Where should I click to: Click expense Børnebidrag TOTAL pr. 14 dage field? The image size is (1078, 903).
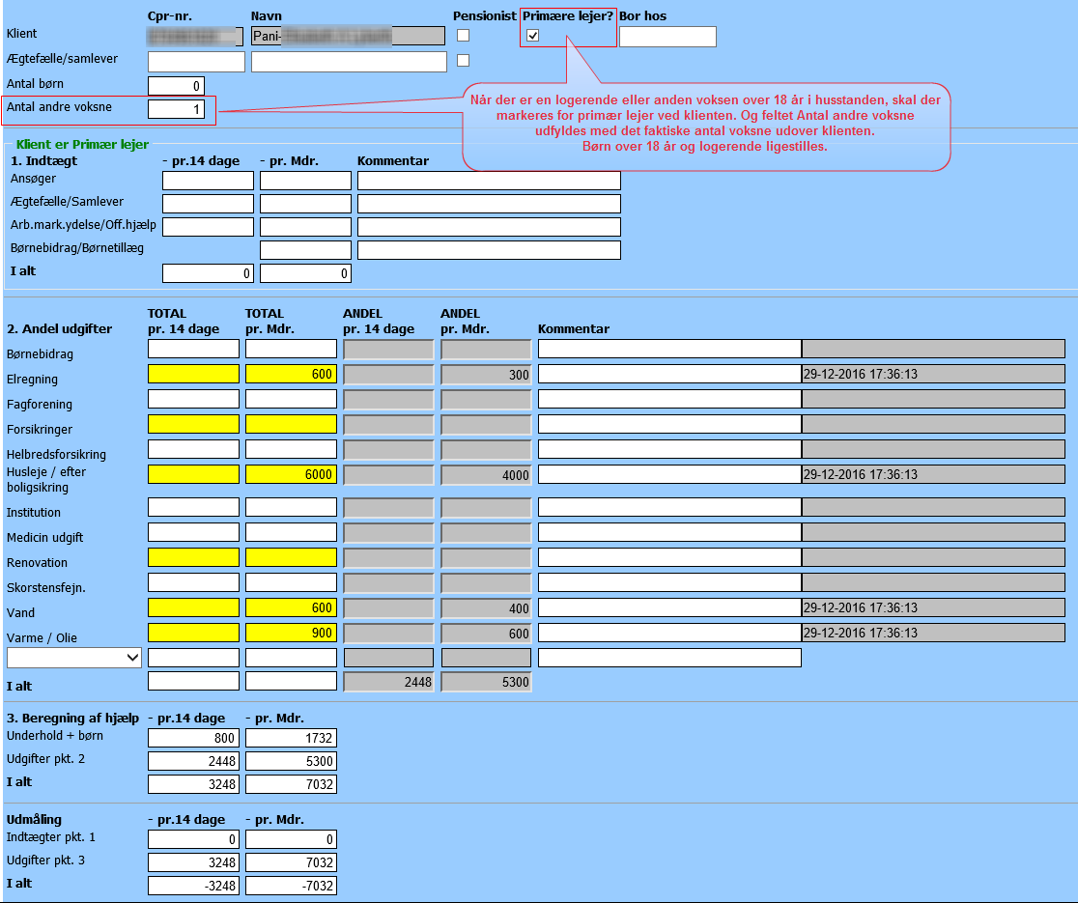point(194,349)
